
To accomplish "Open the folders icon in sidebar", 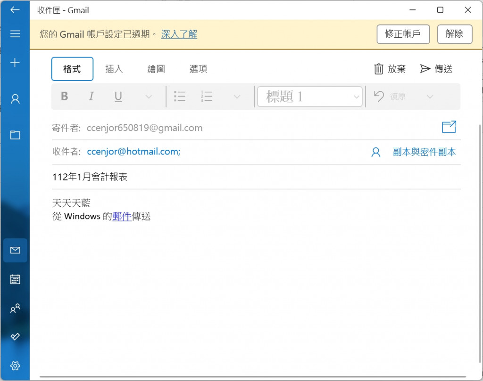I will [x=15, y=135].
